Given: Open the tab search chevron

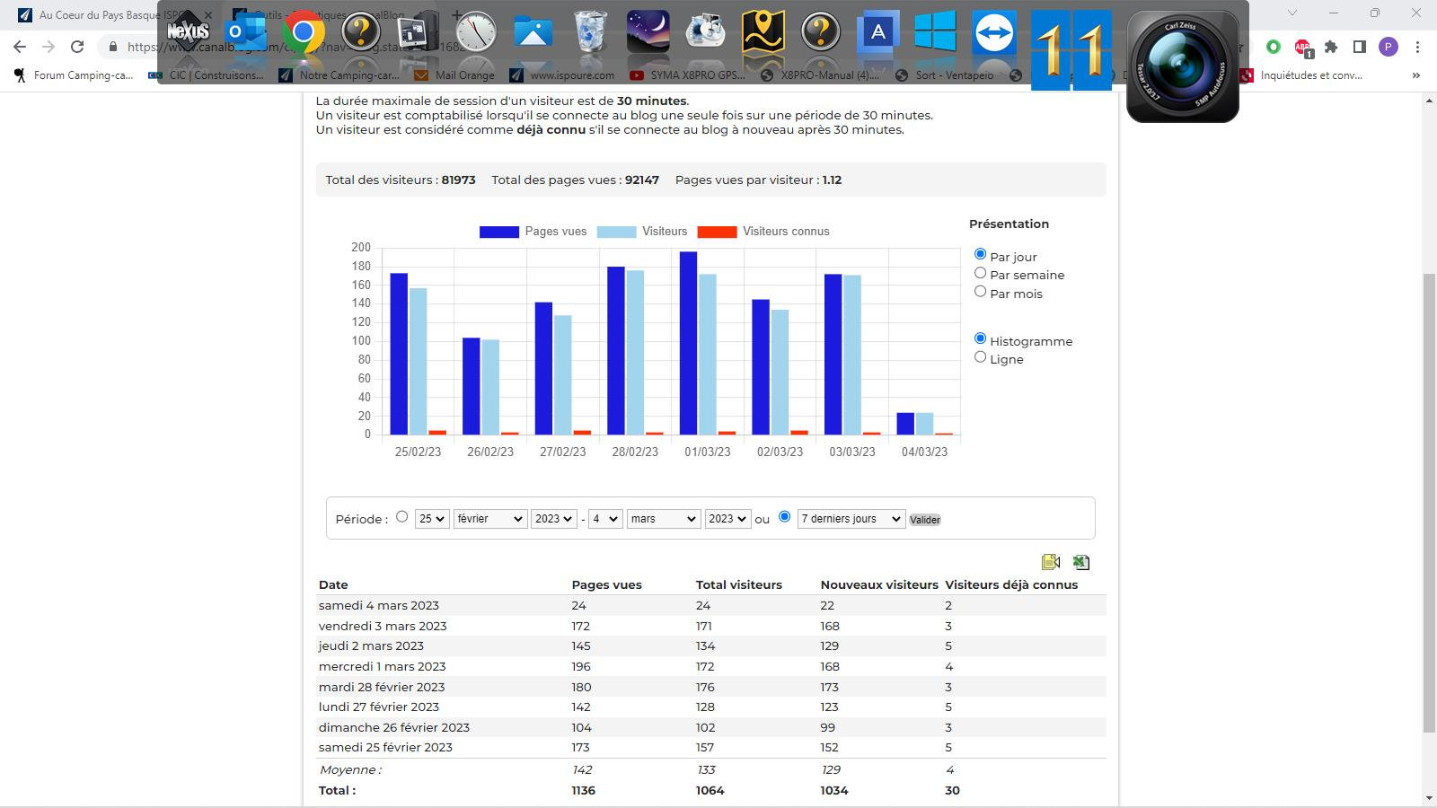Looking at the screenshot, I should [x=1292, y=13].
